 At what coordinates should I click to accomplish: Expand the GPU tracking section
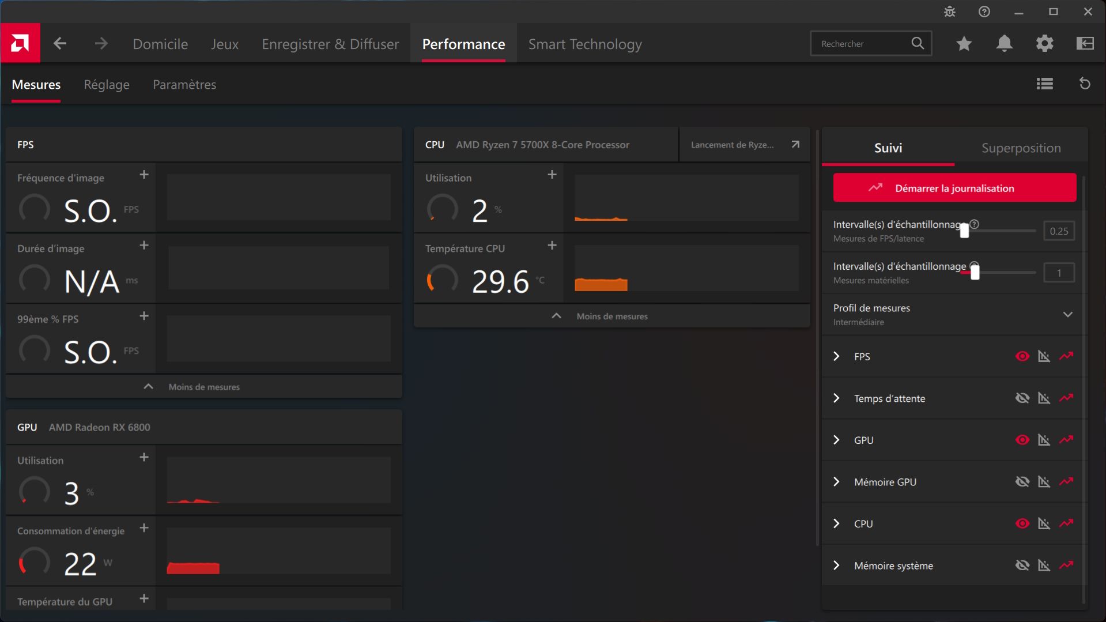[837, 440]
